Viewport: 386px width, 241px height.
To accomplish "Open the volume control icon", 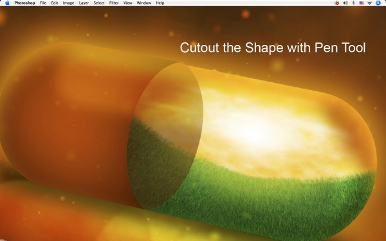I will (x=345, y=3).
